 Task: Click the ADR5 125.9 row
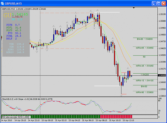coord(16,50)
